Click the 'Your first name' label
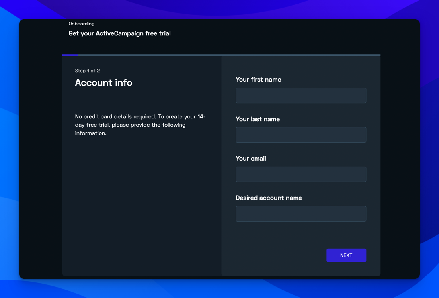The height and width of the screenshot is (298, 439). (258, 80)
